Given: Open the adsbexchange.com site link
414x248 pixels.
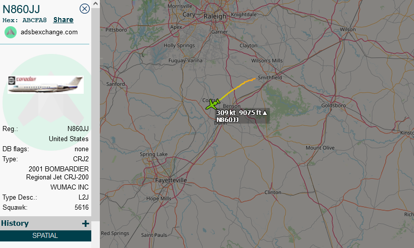Looking at the screenshot, I should click(x=49, y=32).
